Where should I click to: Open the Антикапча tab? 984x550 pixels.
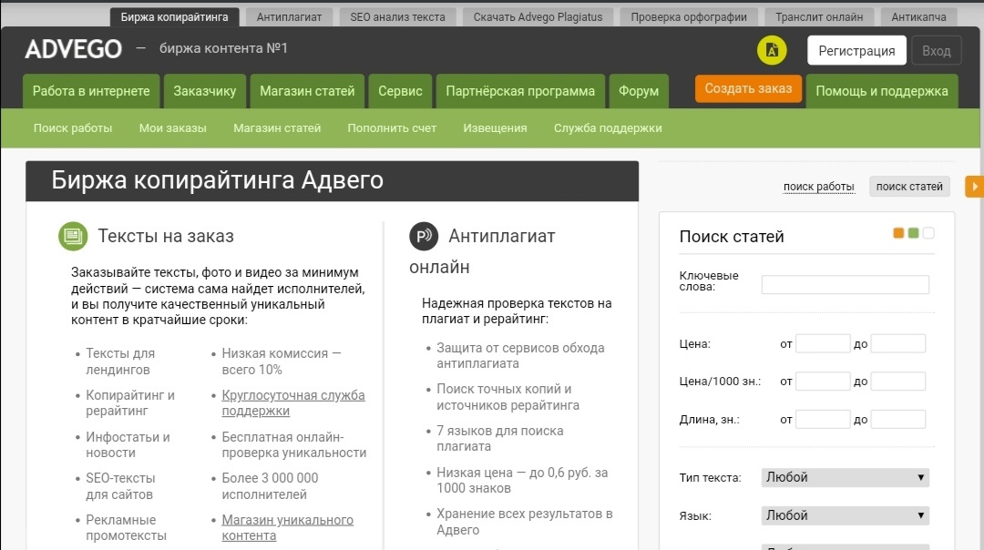[918, 17]
